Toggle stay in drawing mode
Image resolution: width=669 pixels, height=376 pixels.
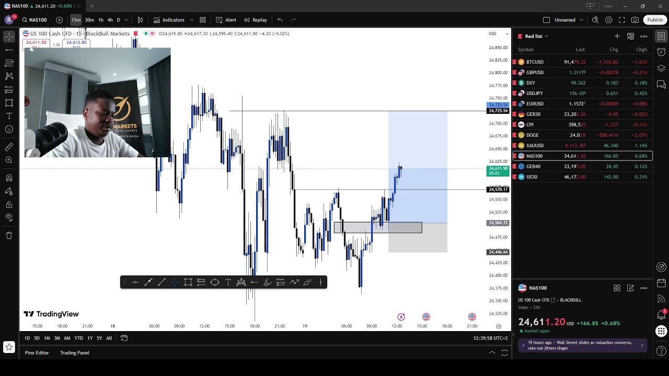click(x=9, y=191)
